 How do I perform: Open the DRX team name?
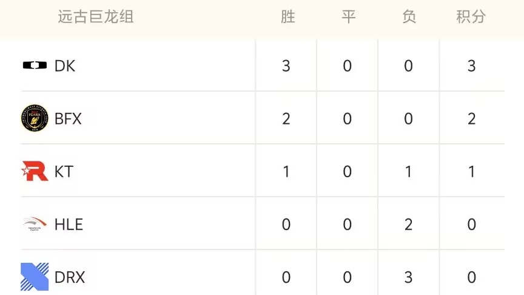point(70,277)
